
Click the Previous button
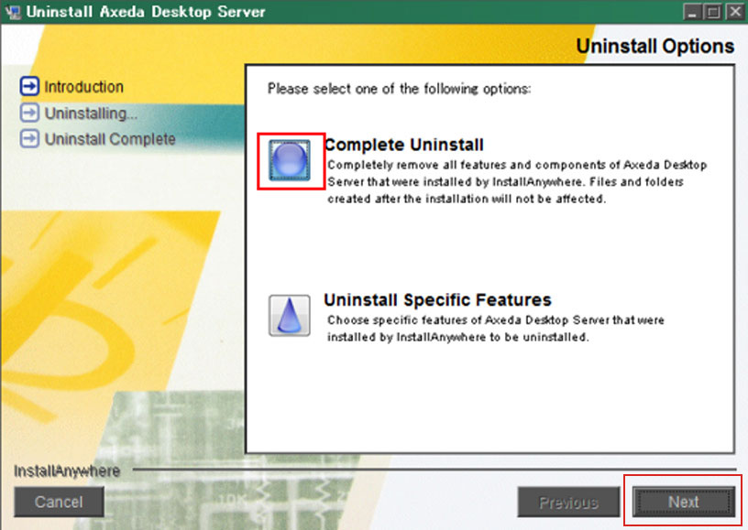[568, 502]
